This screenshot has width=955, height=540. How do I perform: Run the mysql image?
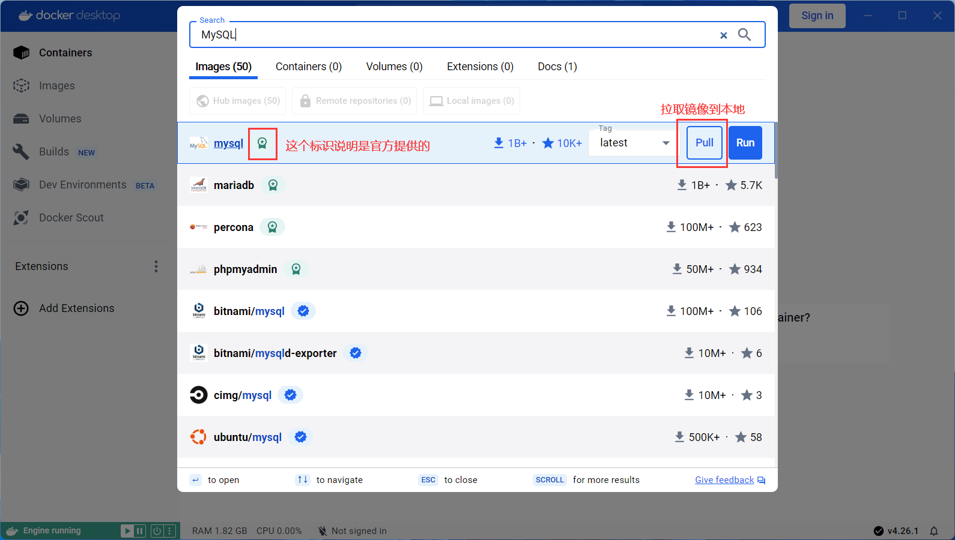click(x=745, y=143)
